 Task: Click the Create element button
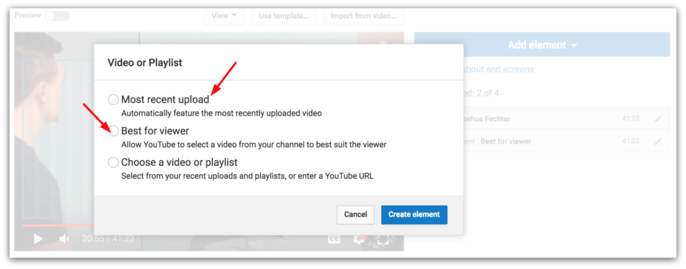[x=414, y=214]
